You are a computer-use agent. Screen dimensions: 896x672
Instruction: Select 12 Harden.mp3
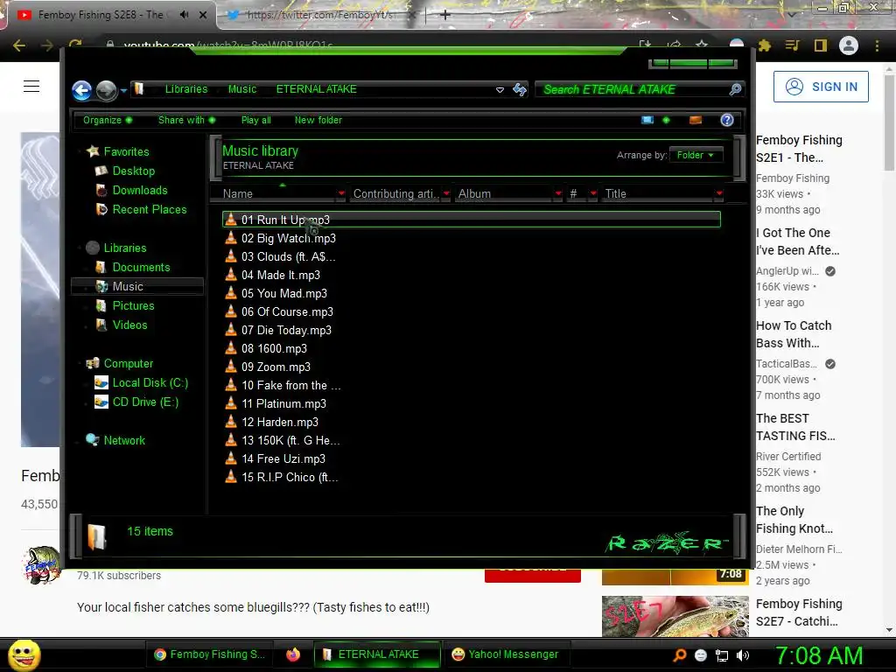[x=280, y=422]
